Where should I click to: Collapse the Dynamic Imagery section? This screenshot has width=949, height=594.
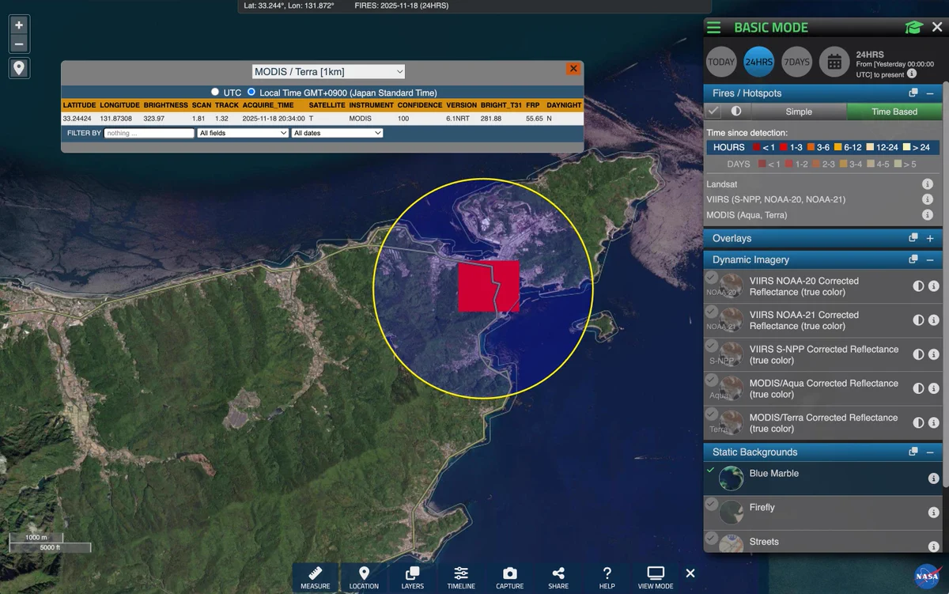(x=930, y=259)
